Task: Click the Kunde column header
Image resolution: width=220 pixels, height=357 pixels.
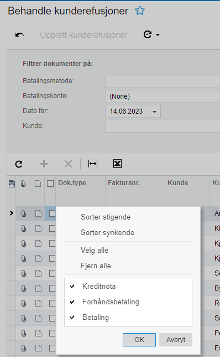Action: (x=187, y=190)
